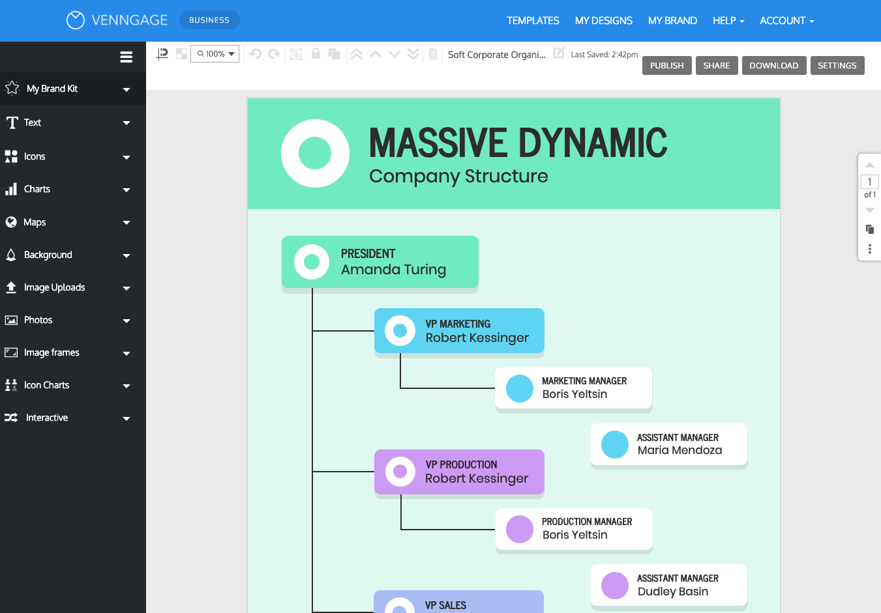Select the Redo icon in the toolbar
The height and width of the screenshot is (613, 881).
click(x=274, y=53)
